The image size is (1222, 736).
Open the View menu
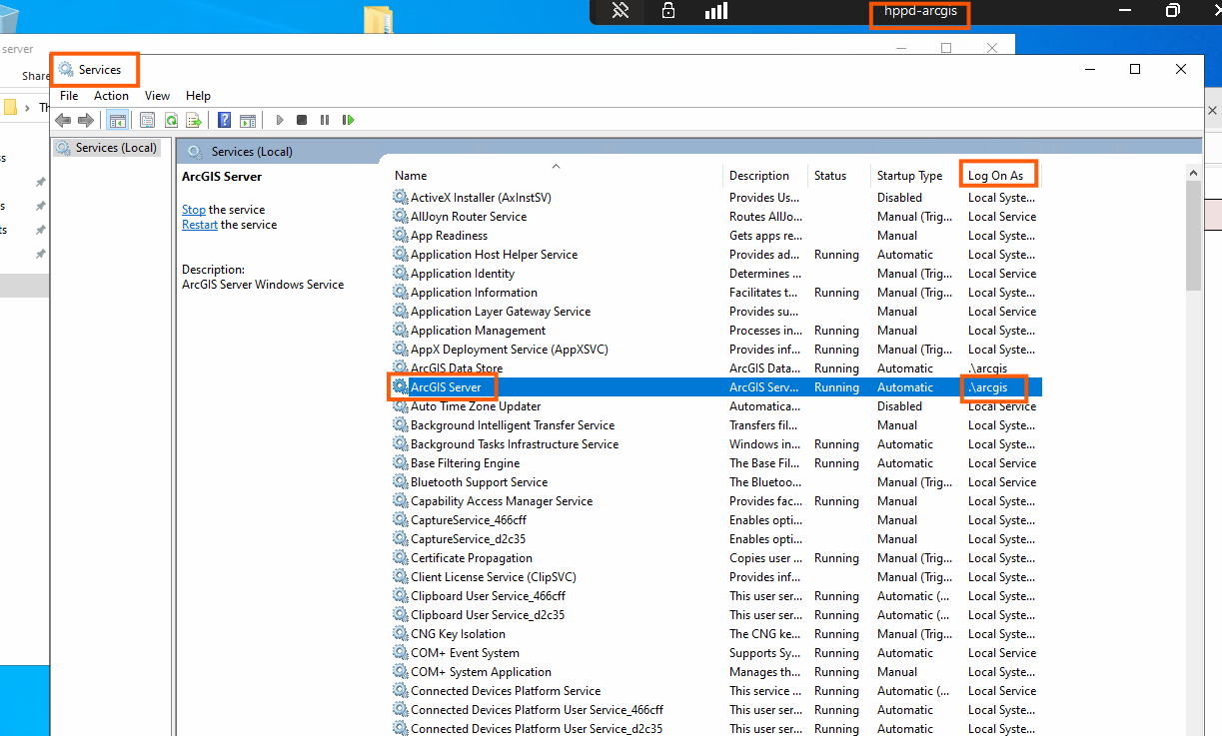coord(157,96)
